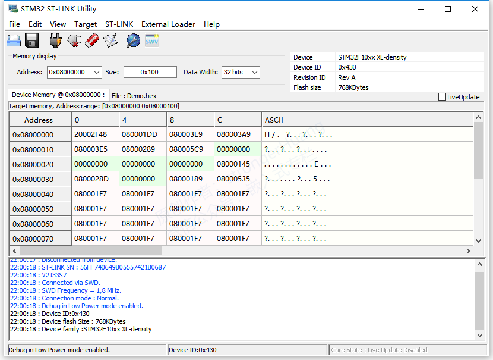Click log panel scrollbar up arrow
The width and height of the screenshot is (493, 360).
coord(479,264)
